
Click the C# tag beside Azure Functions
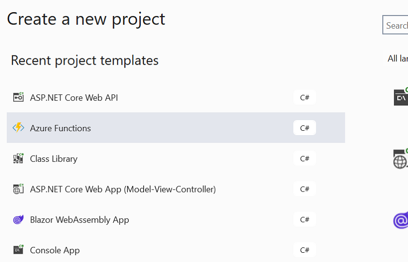pyautogui.click(x=305, y=128)
